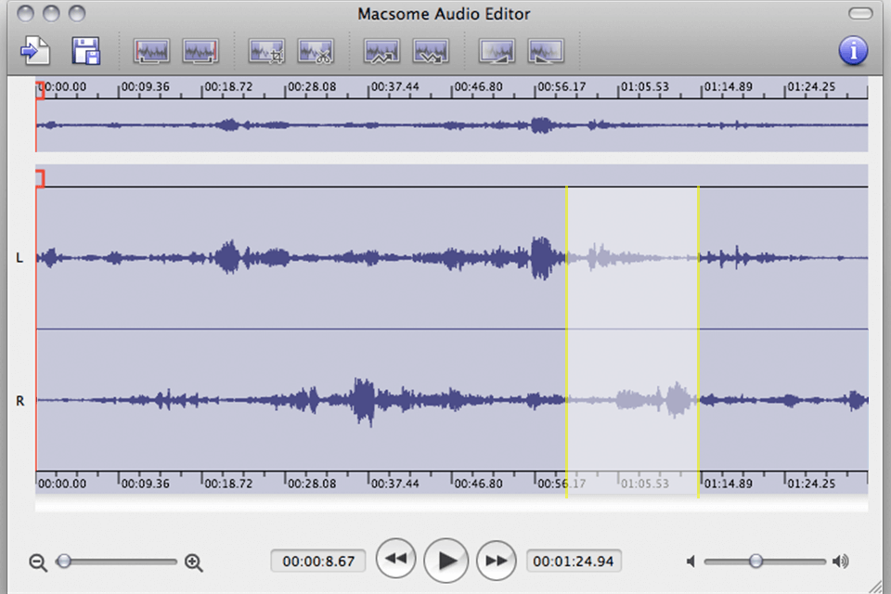The width and height of the screenshot is (891, 594).
Task: Cut the selected audio with scissors tool
Action: [316, 51]
